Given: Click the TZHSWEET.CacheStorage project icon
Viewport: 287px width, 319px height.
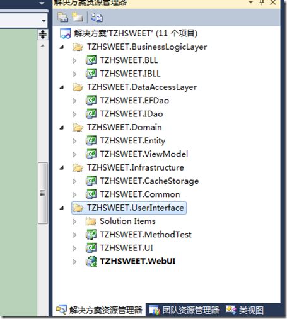Looking at the screenshot, I should [x=91, y=181].
